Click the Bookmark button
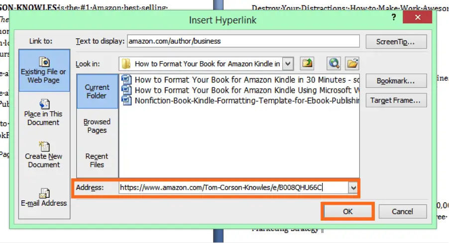This screenshot has width=449, height=243. click(x=396, y=81)
